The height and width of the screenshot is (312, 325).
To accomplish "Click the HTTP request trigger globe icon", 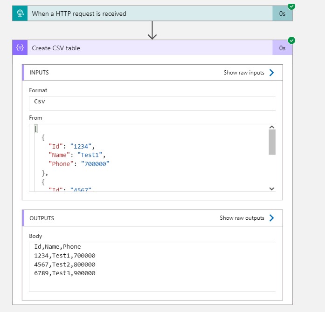I will click(x=20, y=14).
